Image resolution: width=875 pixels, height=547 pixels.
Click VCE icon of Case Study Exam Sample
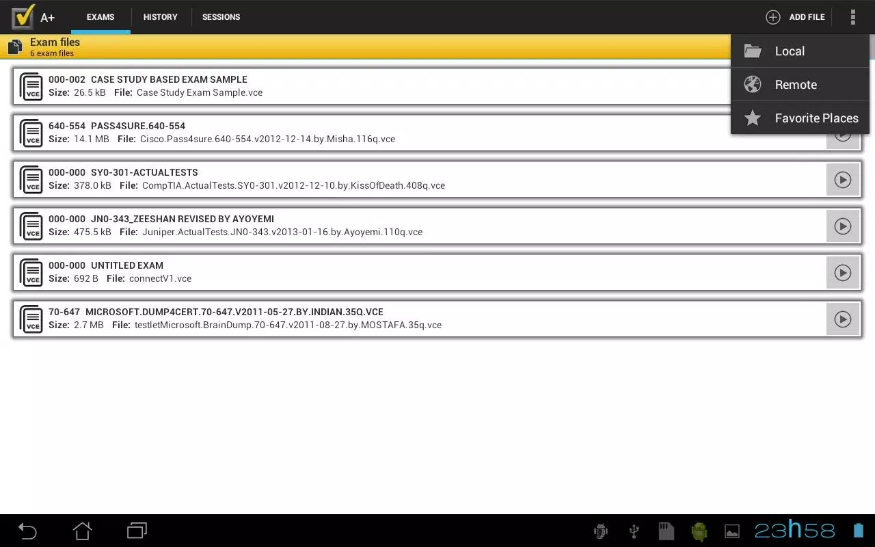(x=31, y=86)
